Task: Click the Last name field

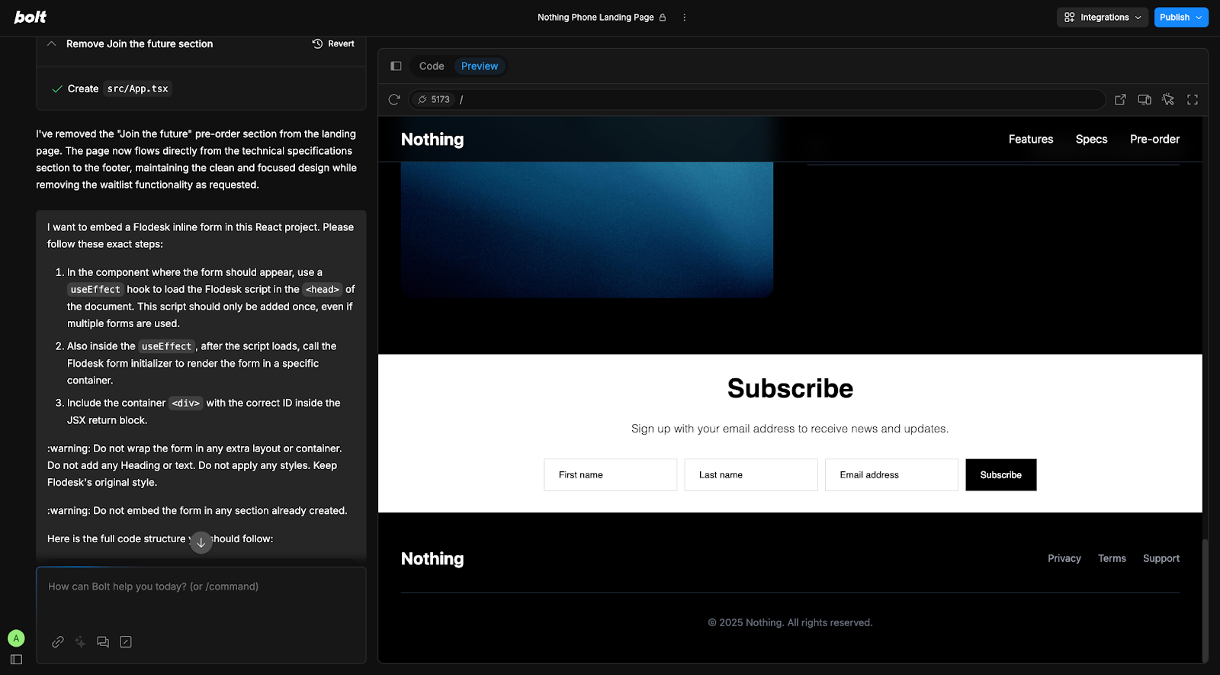Action: [751, 475]
